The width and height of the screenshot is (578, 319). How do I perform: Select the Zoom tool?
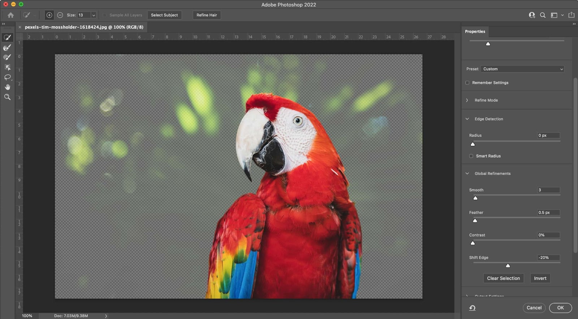7,97
